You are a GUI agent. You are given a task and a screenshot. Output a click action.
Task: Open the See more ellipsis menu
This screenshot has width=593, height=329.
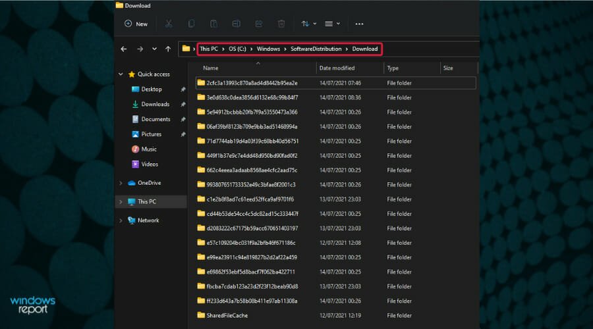pos(359,24)
